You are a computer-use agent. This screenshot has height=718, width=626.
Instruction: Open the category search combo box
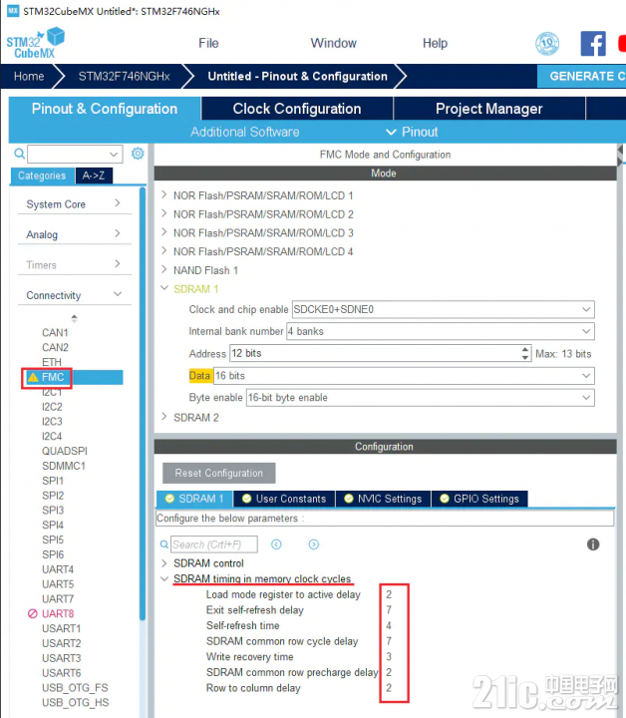click(75, 154)
